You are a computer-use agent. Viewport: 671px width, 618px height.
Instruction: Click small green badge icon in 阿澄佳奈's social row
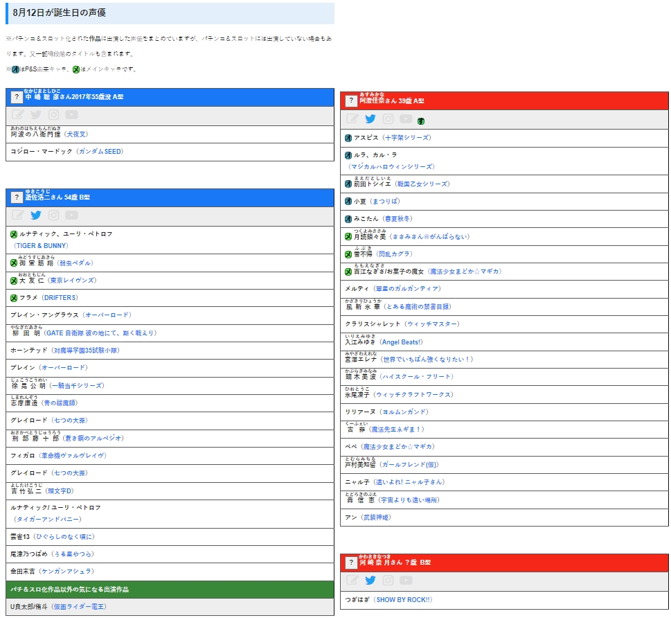point(421,121)
